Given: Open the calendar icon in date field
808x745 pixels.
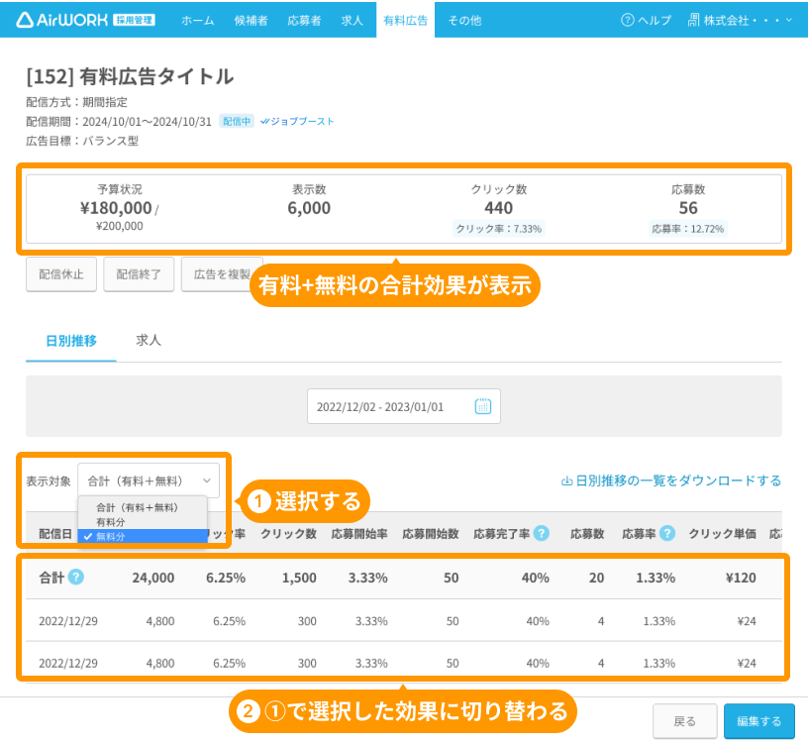Looking at the screenshot, I should coord(483,406).
